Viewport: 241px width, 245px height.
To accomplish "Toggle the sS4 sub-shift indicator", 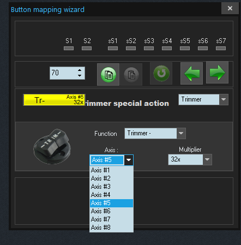I will (x=167, y=48).
